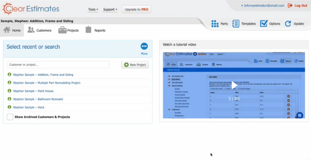Click the Update label in toolbar
This screenshot has width=311, height=160.
pos(299,24)
